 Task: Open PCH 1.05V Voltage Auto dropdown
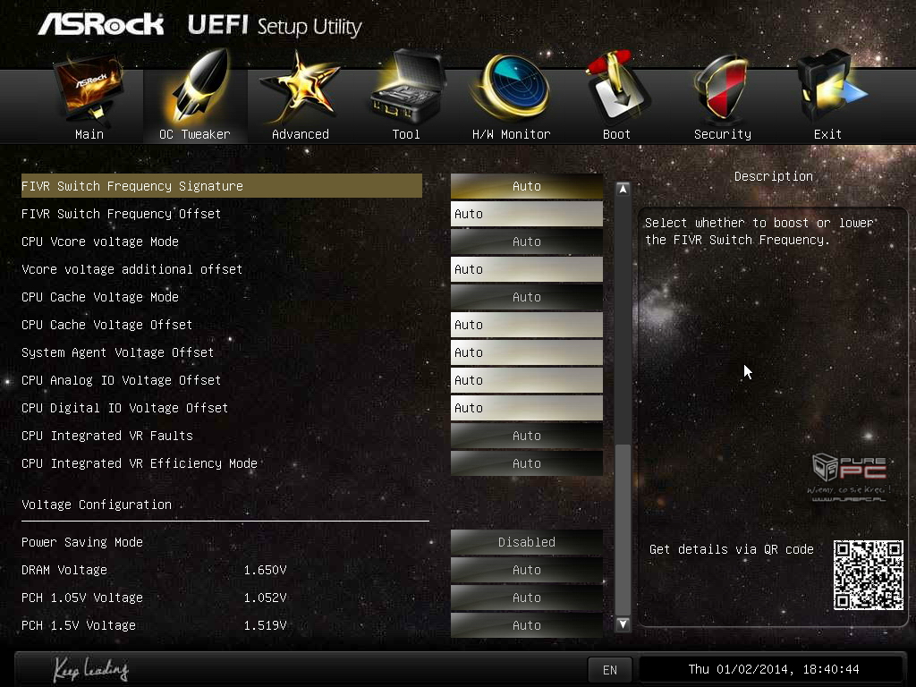526,598
